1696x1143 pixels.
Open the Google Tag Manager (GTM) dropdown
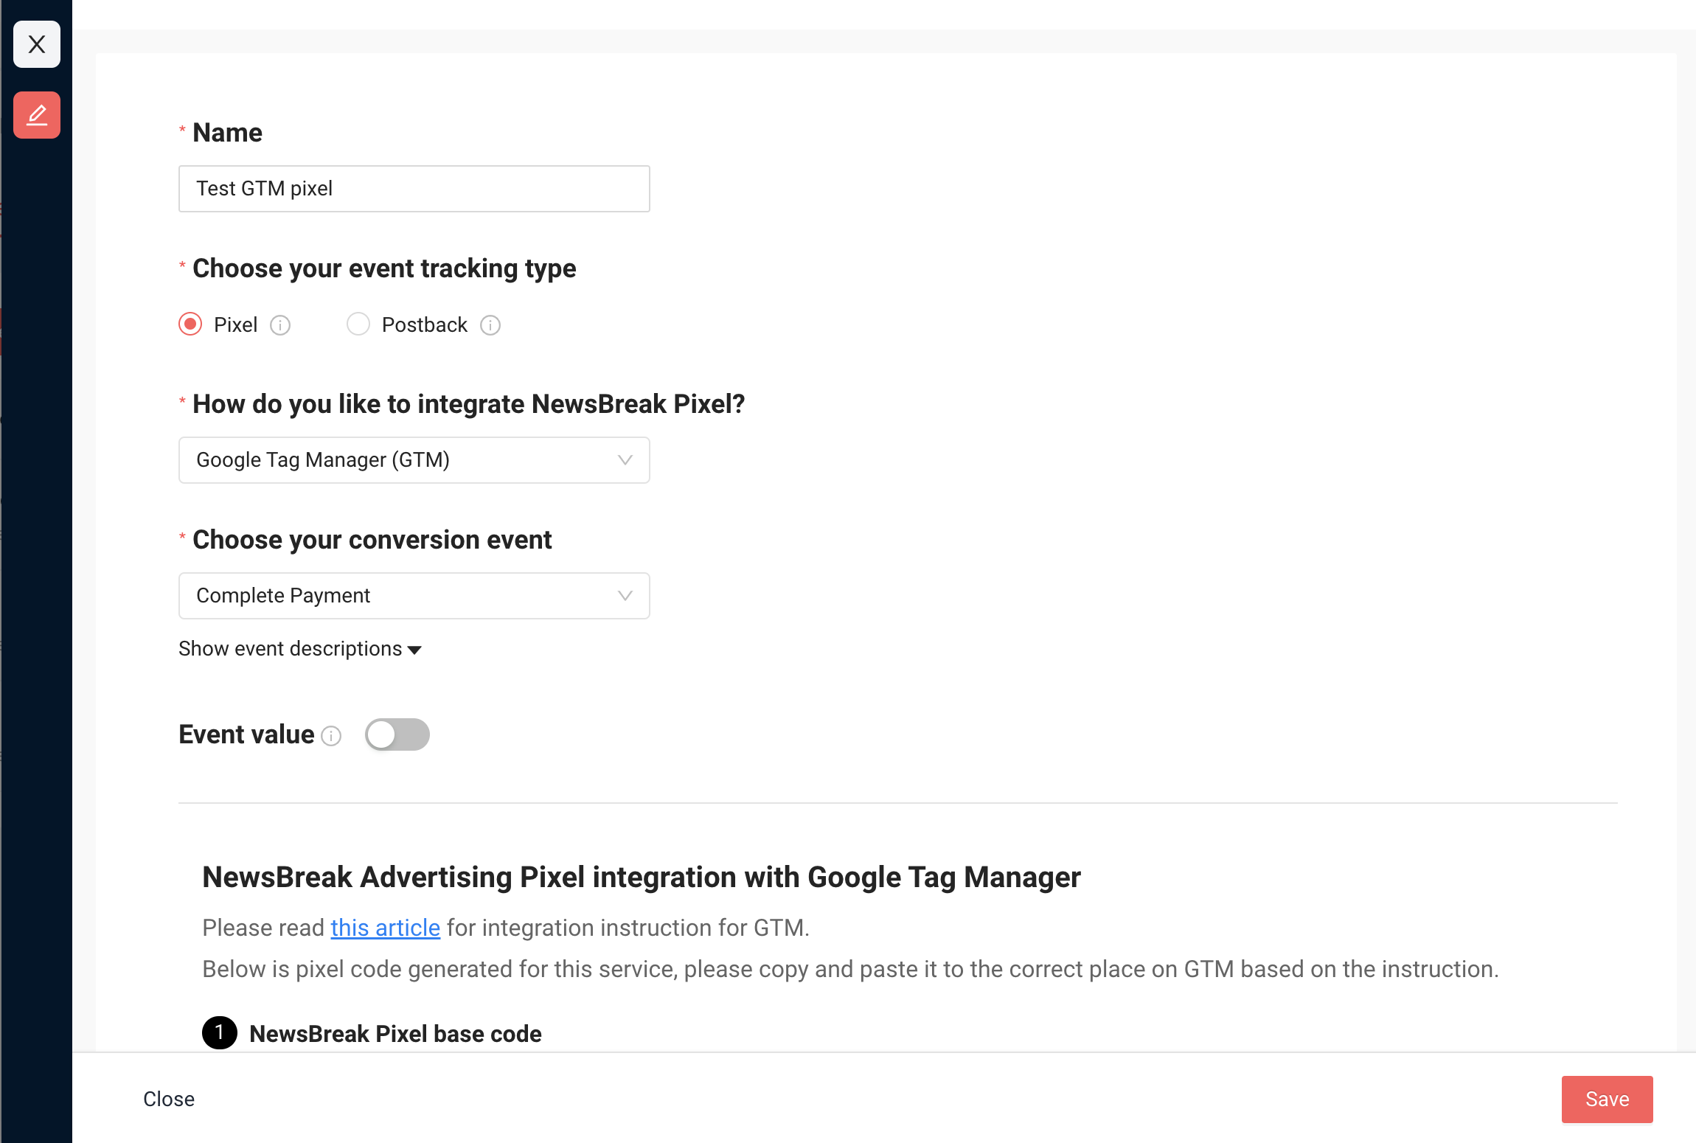click(x=398, y=460)
